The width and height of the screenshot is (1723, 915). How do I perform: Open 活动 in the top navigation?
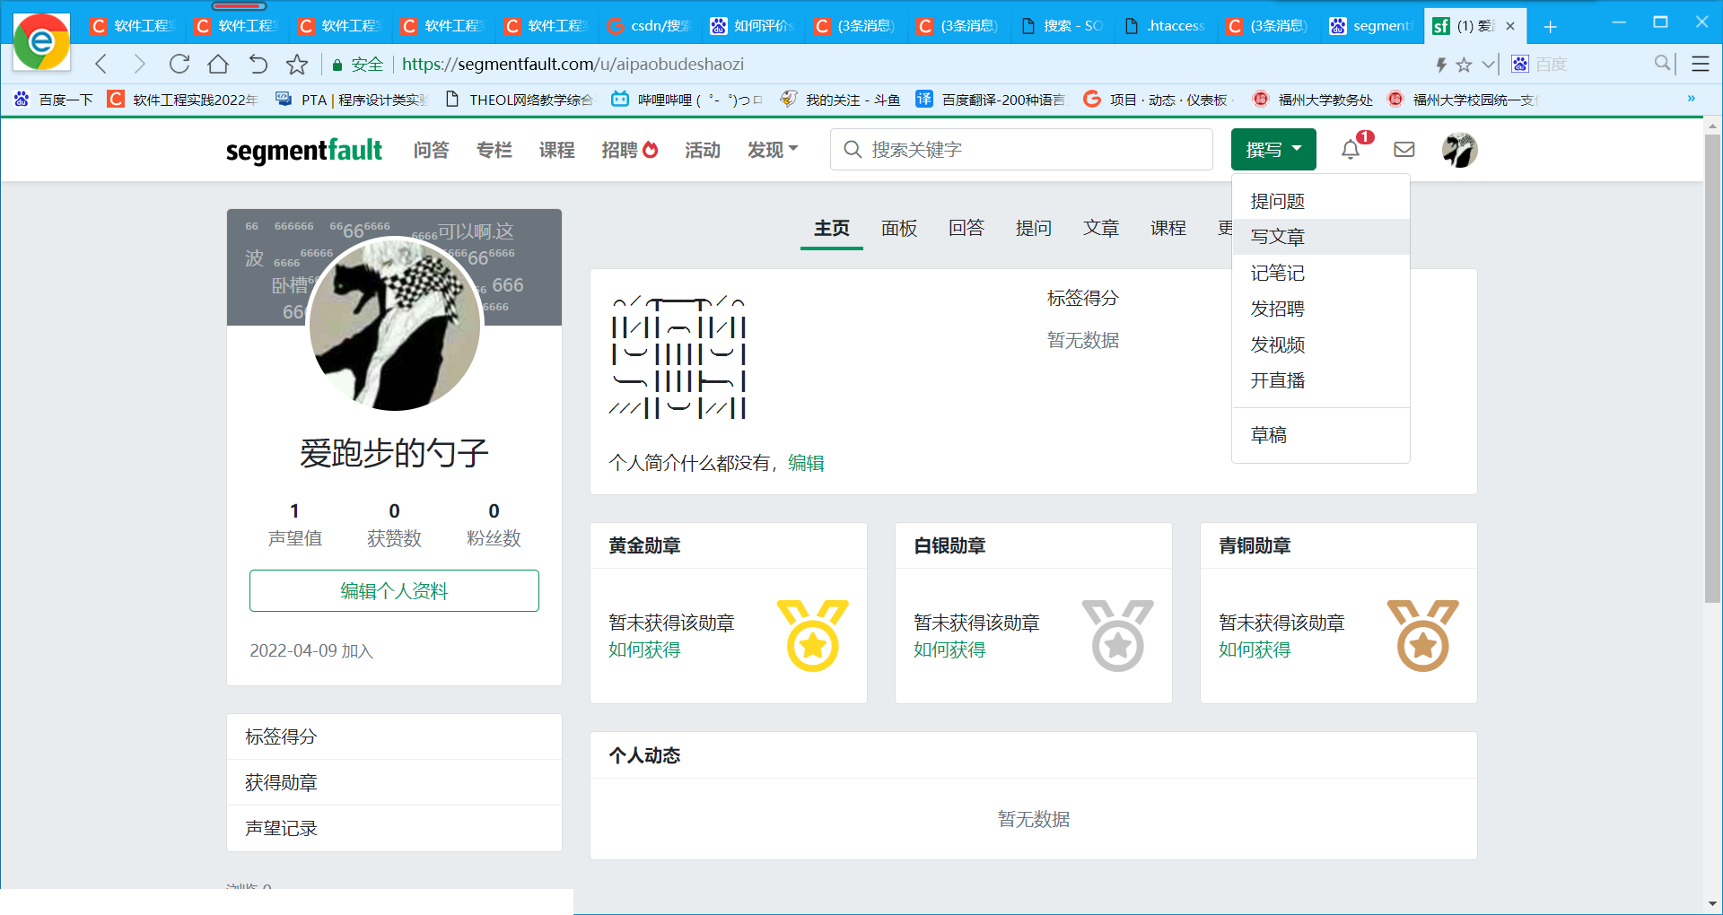(703, 150)
